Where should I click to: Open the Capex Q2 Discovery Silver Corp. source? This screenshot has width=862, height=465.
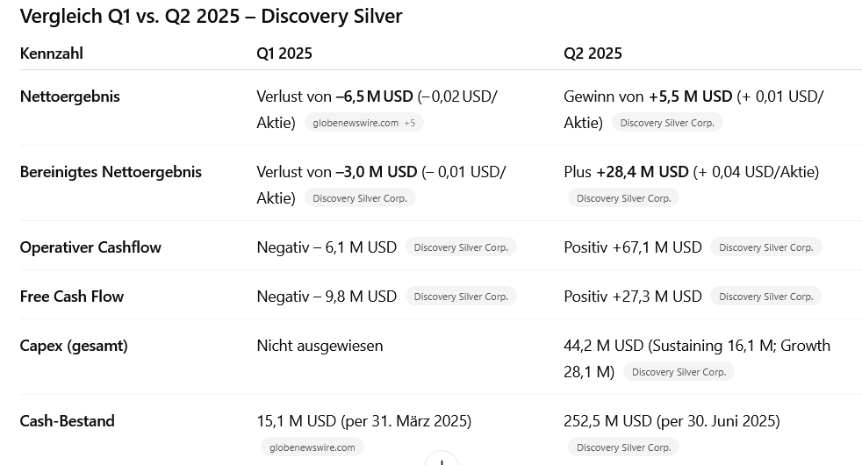point(679,372)
